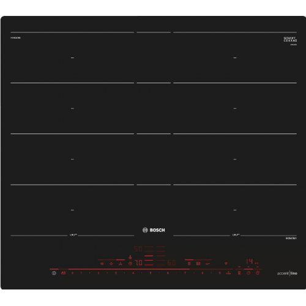This screenshot has width=306, height=306.
Task: Tap level 9 on the power scale
Action: 220,273
